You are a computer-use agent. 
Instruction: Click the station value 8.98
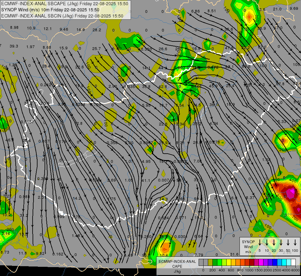[14, 28]
